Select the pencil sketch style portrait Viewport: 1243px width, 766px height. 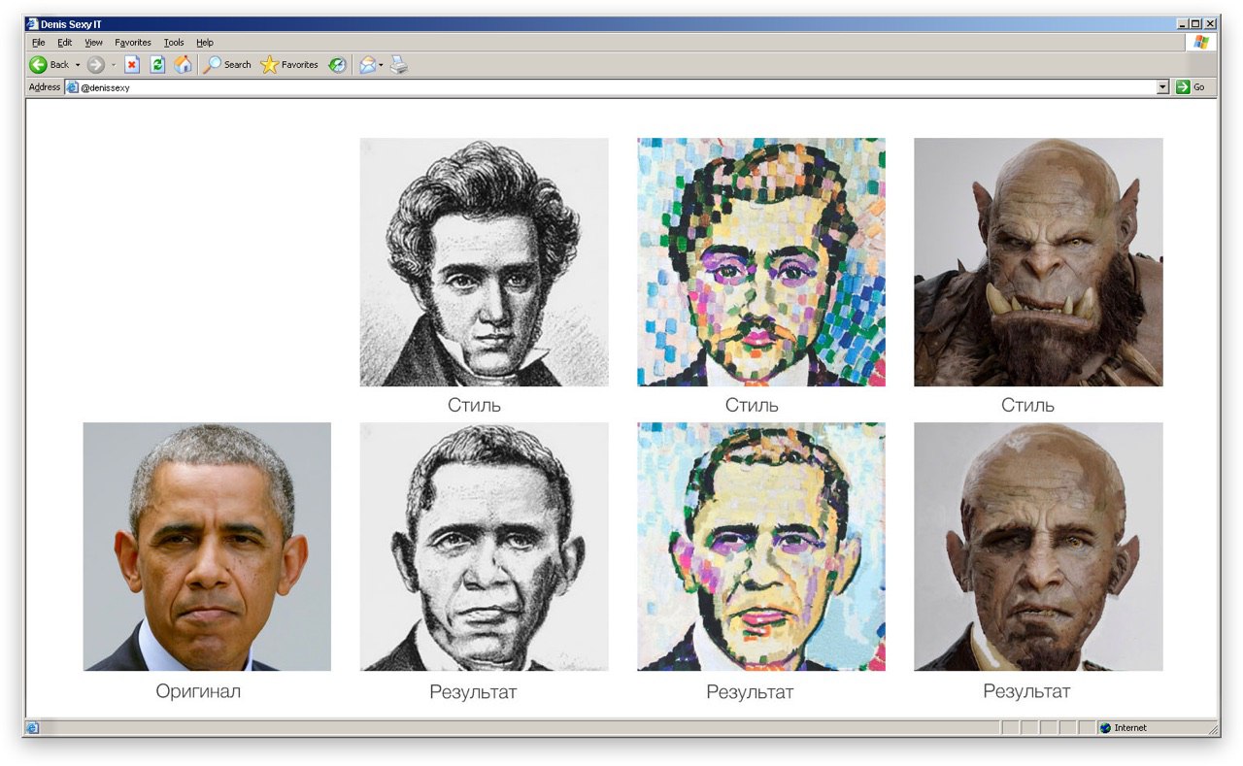coord(484,262)
